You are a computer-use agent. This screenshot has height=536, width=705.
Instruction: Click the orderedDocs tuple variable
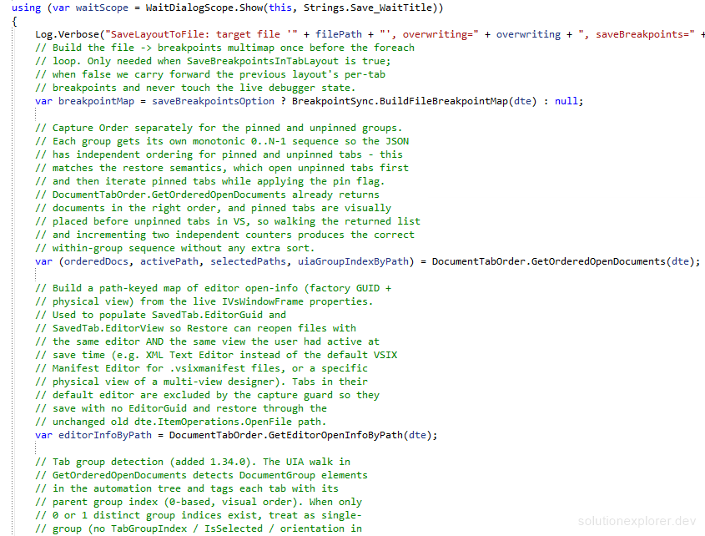tap(96, 261)
